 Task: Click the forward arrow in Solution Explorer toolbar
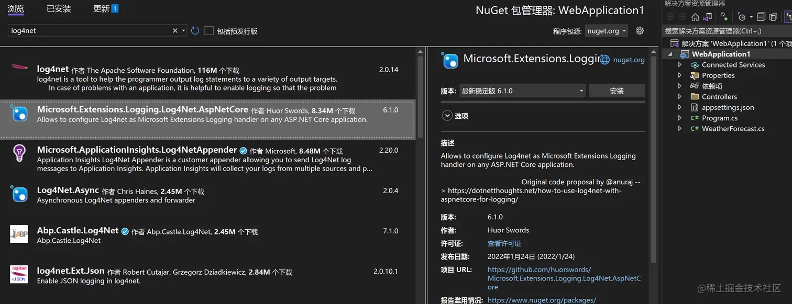coord(683,17)
